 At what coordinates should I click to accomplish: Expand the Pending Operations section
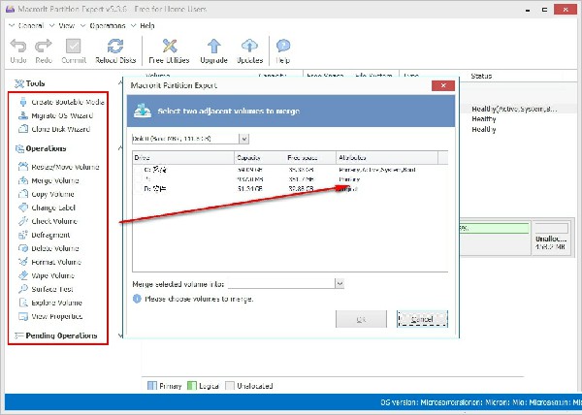coord(60,335)
